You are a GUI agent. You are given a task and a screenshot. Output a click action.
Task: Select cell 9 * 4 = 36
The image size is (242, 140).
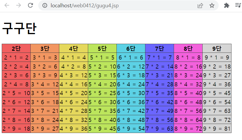[x=217, y=84]
